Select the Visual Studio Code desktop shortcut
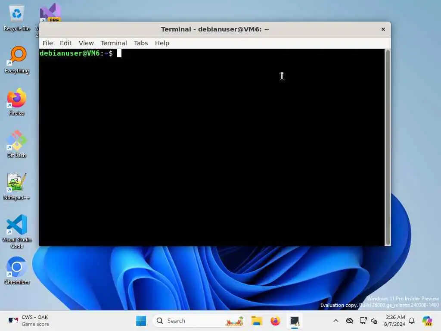The image size is (441, 331). (x=17, y=231)
